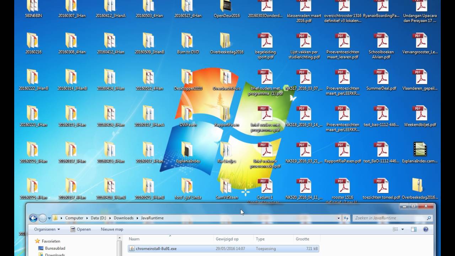Open the Organiseren menu

point(47,229)
